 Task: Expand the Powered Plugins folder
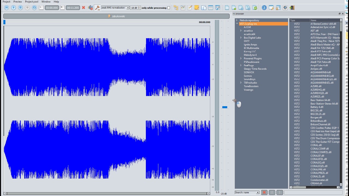pos(241,59)
